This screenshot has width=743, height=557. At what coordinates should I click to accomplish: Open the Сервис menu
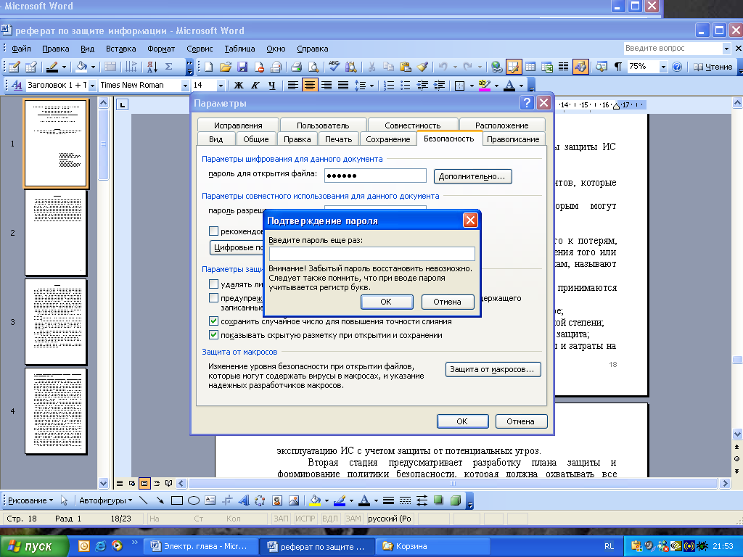click(200, 49)
